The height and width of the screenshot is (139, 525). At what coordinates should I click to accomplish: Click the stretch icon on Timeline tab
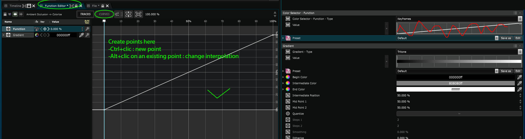tap(24, 6)
